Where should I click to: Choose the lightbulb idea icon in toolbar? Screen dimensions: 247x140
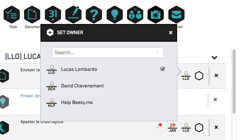click(x=115, y=15)
